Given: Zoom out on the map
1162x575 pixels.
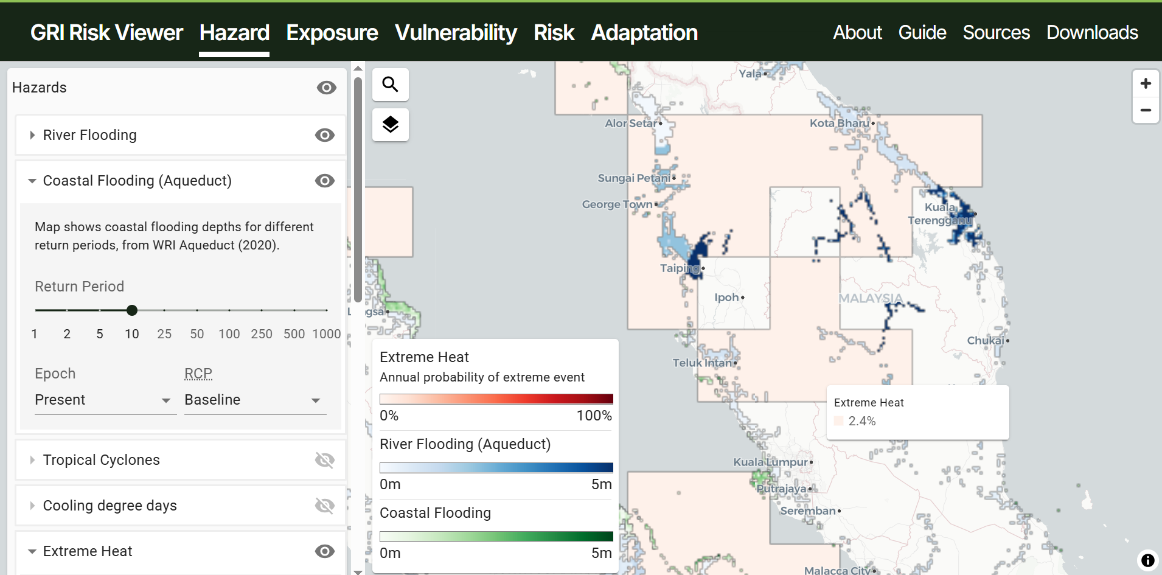Looking at the screenshot, I should [x=1145, y=110].
